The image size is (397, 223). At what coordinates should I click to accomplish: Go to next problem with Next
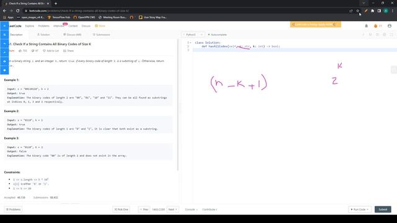[172, 209]
